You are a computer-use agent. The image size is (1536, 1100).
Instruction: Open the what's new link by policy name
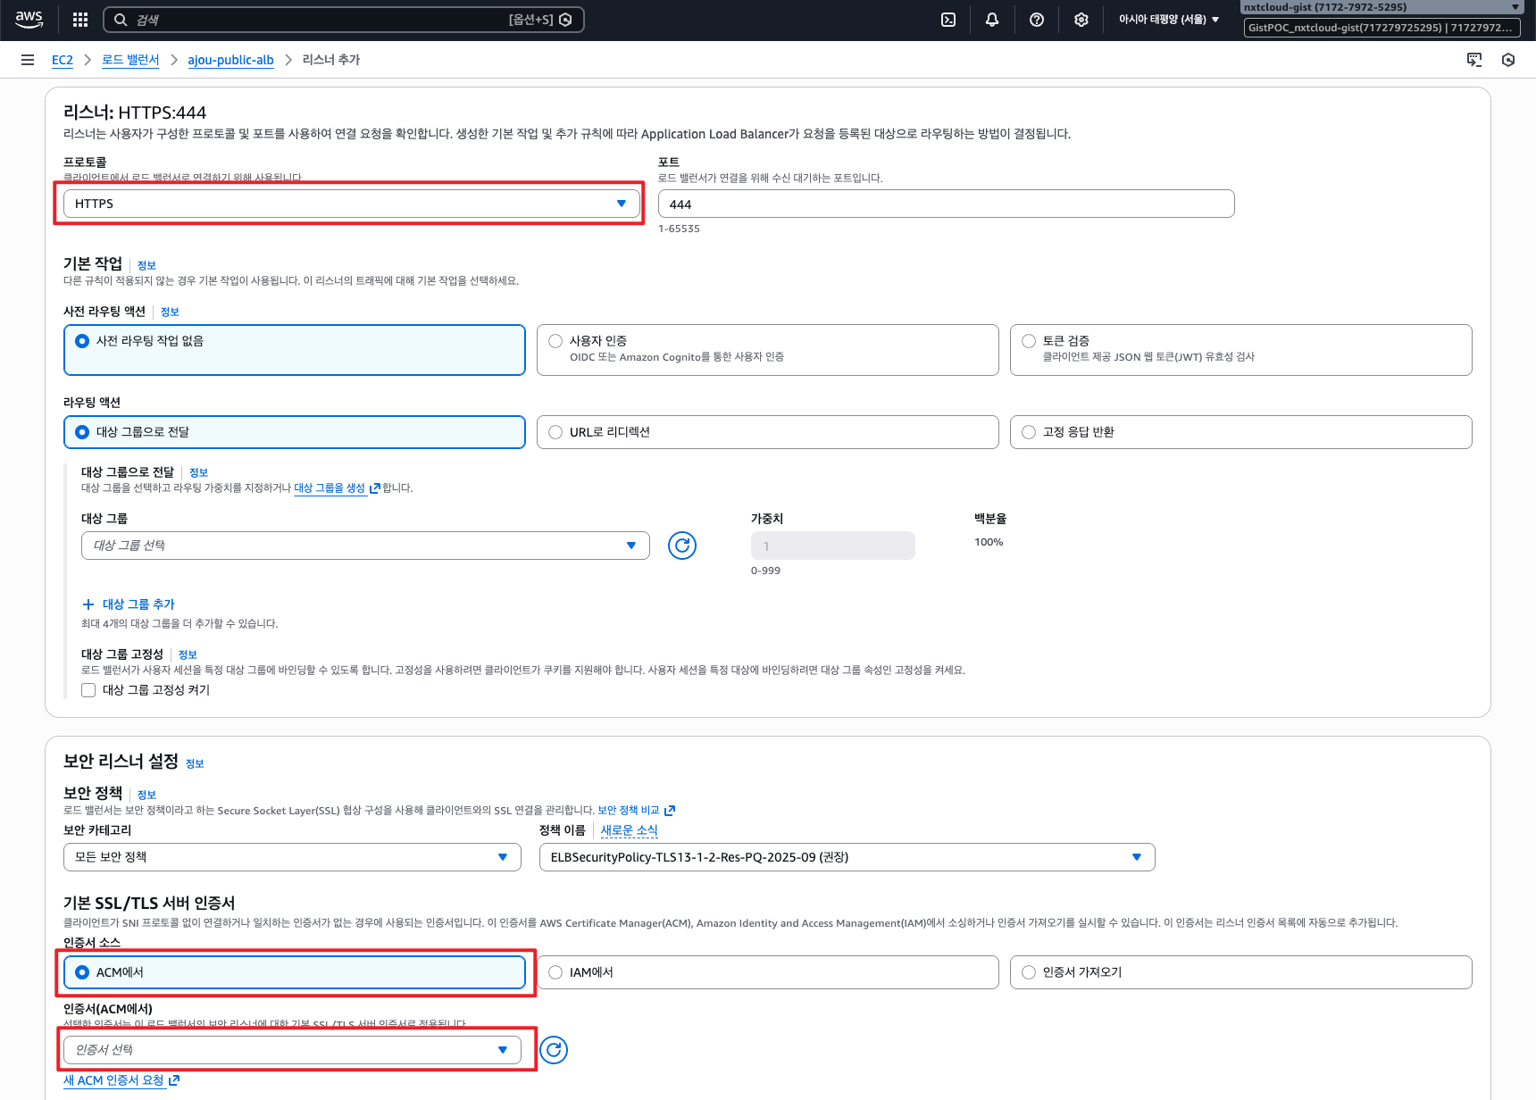(629, 830)
